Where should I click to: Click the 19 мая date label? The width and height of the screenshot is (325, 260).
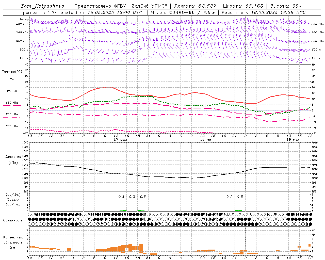[x=293, y=140]
